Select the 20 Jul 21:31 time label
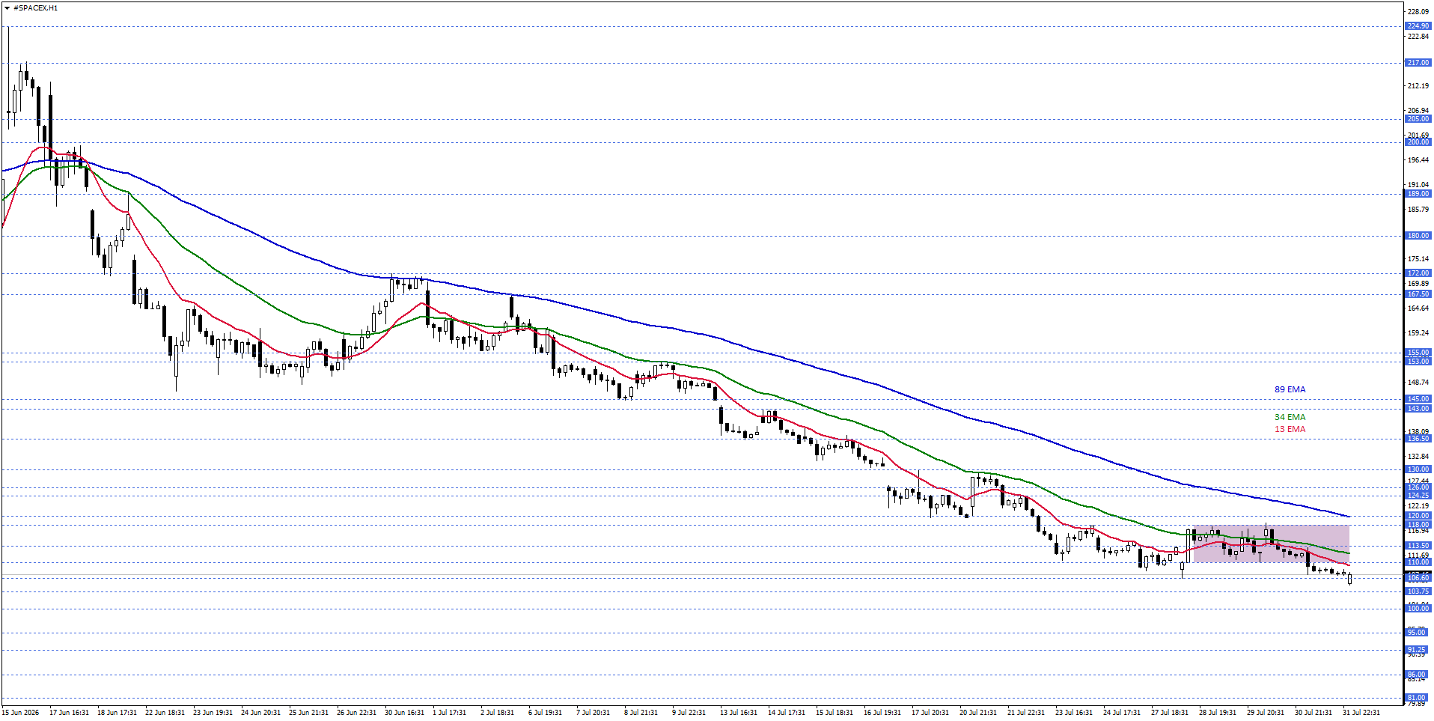Screen dimensions: 1434x721 click(x=979, y=713)
